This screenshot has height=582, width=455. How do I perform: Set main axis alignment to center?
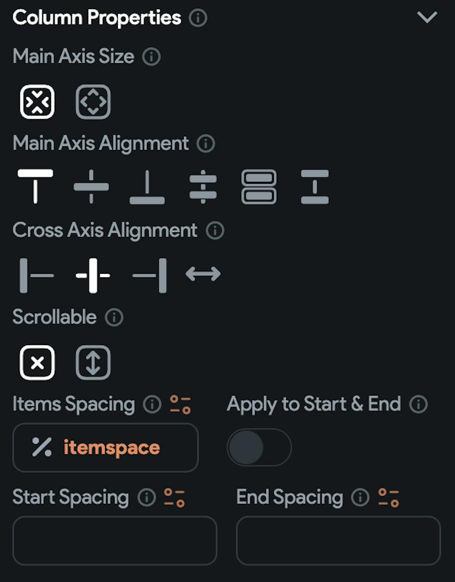tap(91, 186)
